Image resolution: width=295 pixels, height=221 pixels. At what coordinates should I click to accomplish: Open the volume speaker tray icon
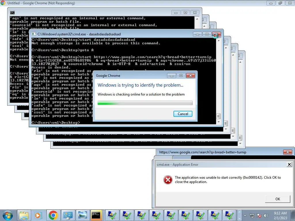click(x=266, y=216)
